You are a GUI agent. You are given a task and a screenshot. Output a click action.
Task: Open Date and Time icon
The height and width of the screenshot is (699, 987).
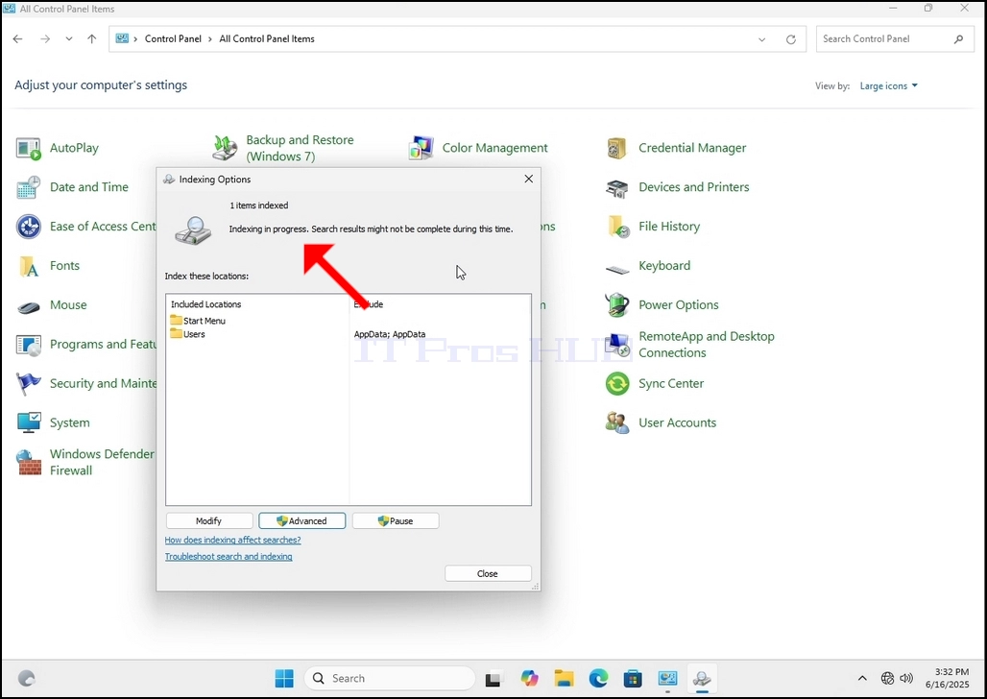(x=29, y=187)
